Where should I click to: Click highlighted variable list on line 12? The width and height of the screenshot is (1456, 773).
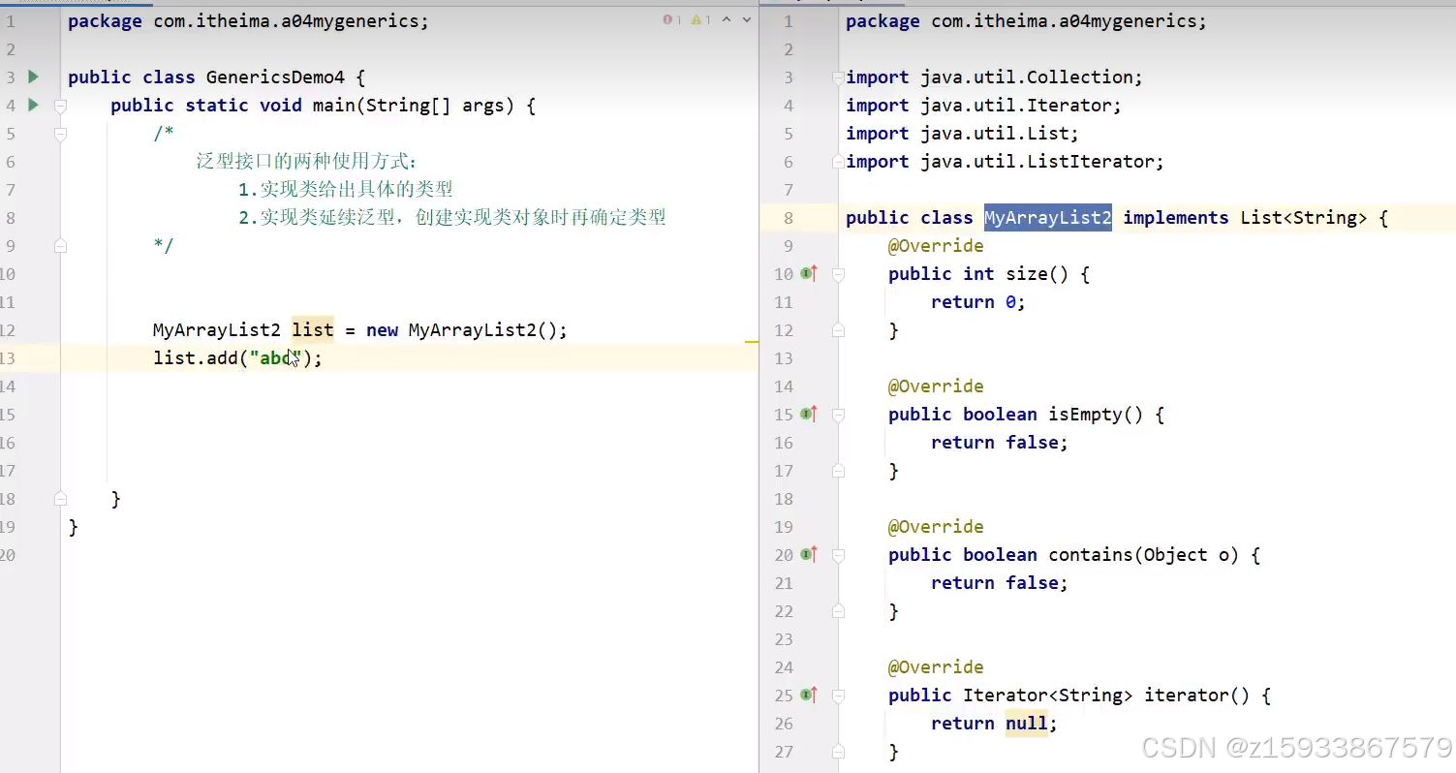pos(312,330)
